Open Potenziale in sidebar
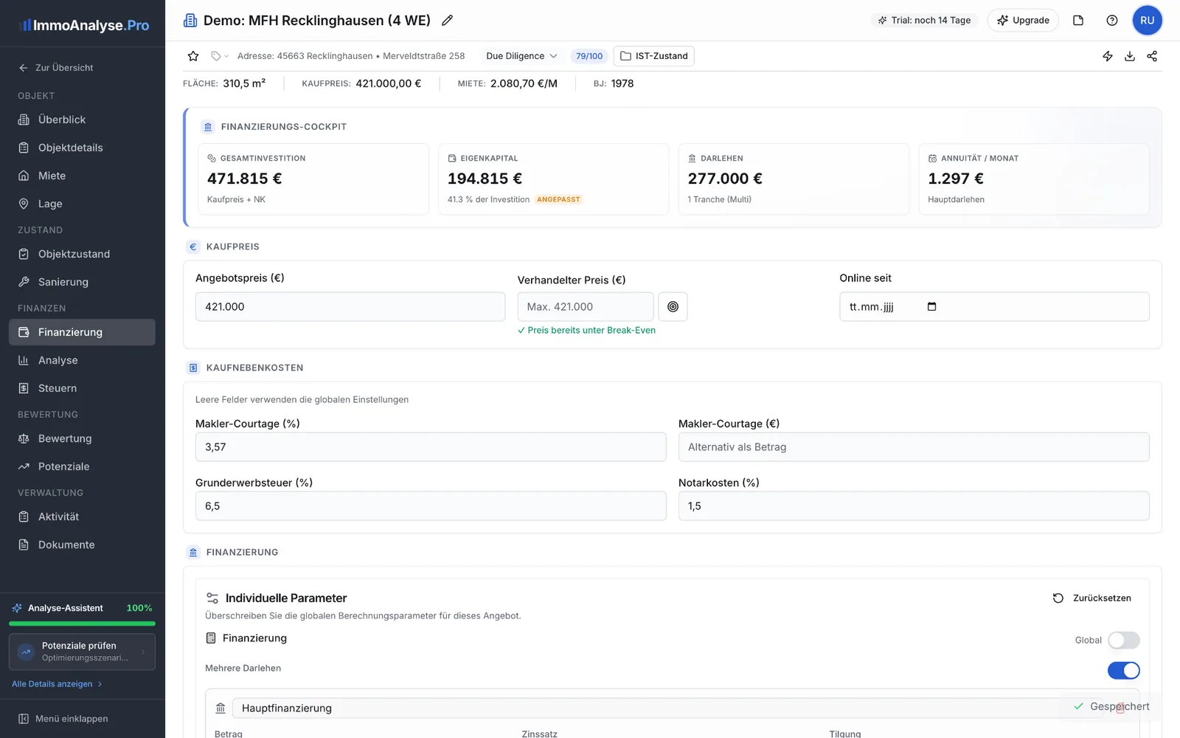This screenshot has width=1180, height=738. click(82, 466)
